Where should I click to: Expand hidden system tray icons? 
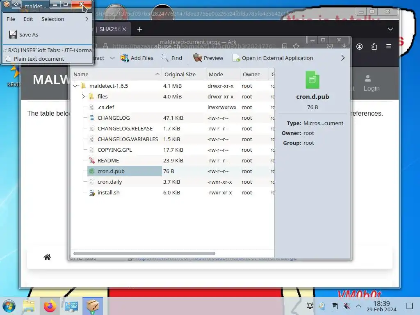[x=358, y=306]
